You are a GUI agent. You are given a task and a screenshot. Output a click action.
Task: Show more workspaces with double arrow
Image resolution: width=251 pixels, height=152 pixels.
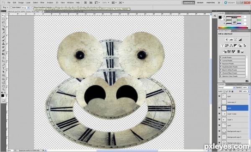219,3
